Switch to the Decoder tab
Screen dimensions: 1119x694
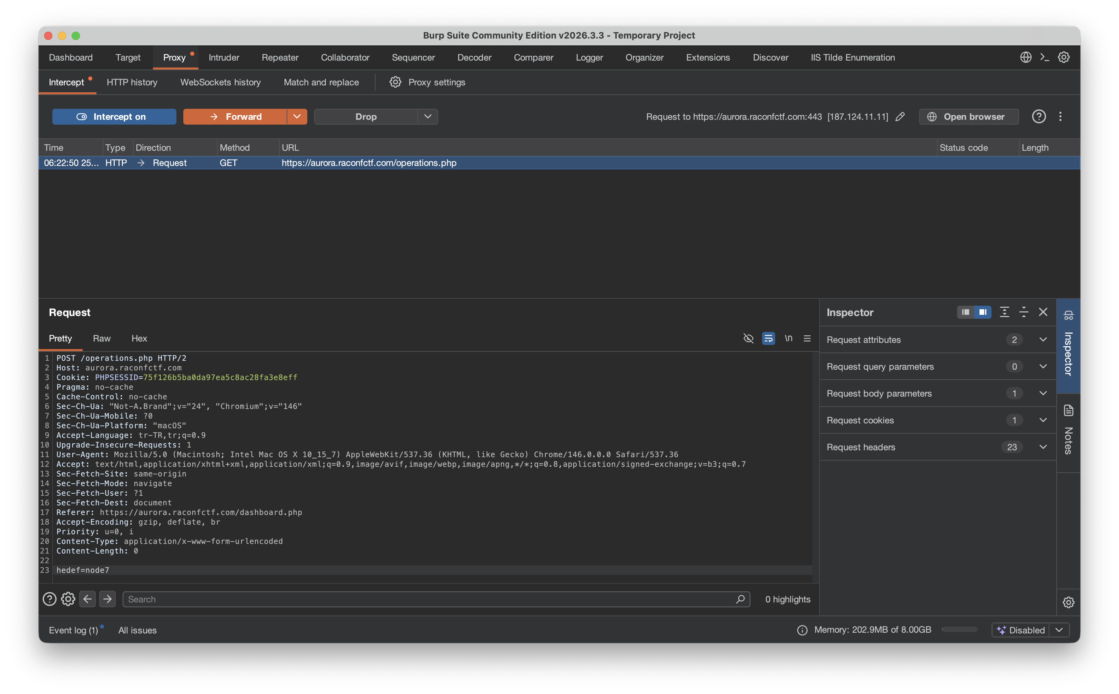coord(474,57)
